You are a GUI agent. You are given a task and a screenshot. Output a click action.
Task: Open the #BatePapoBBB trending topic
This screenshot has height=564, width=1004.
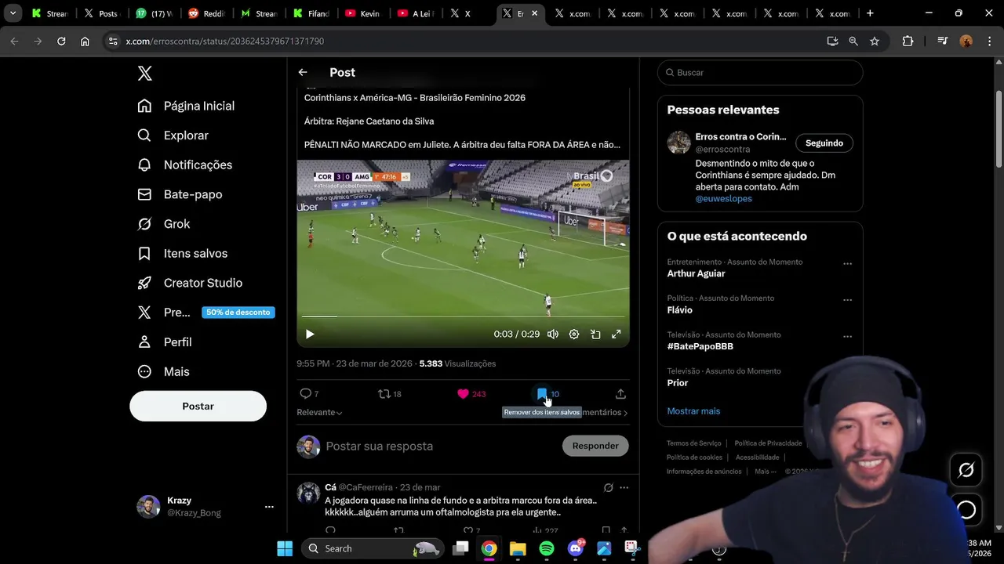point(700,346)
